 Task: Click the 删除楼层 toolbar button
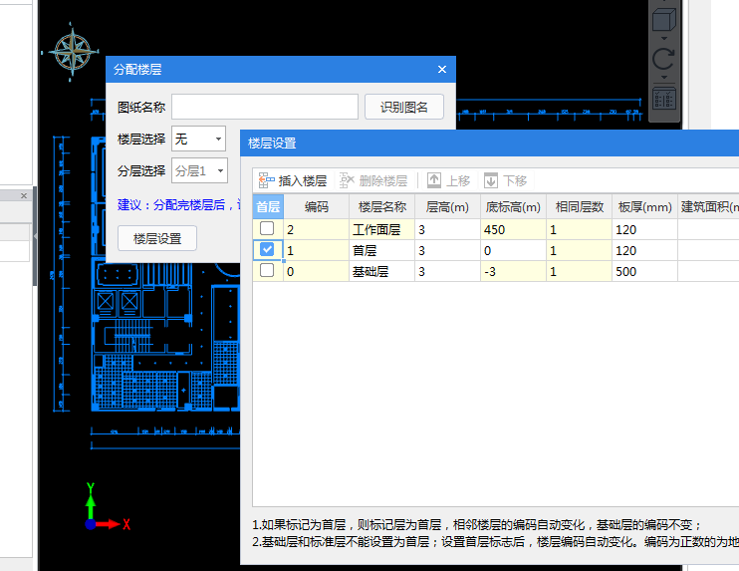373,180
